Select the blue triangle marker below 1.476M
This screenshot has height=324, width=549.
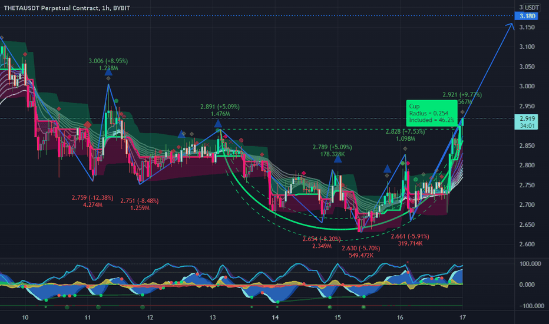(218, 124)
